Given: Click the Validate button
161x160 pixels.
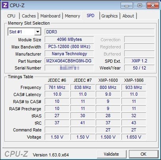Looking at the screenshot, I should (112, 154).
